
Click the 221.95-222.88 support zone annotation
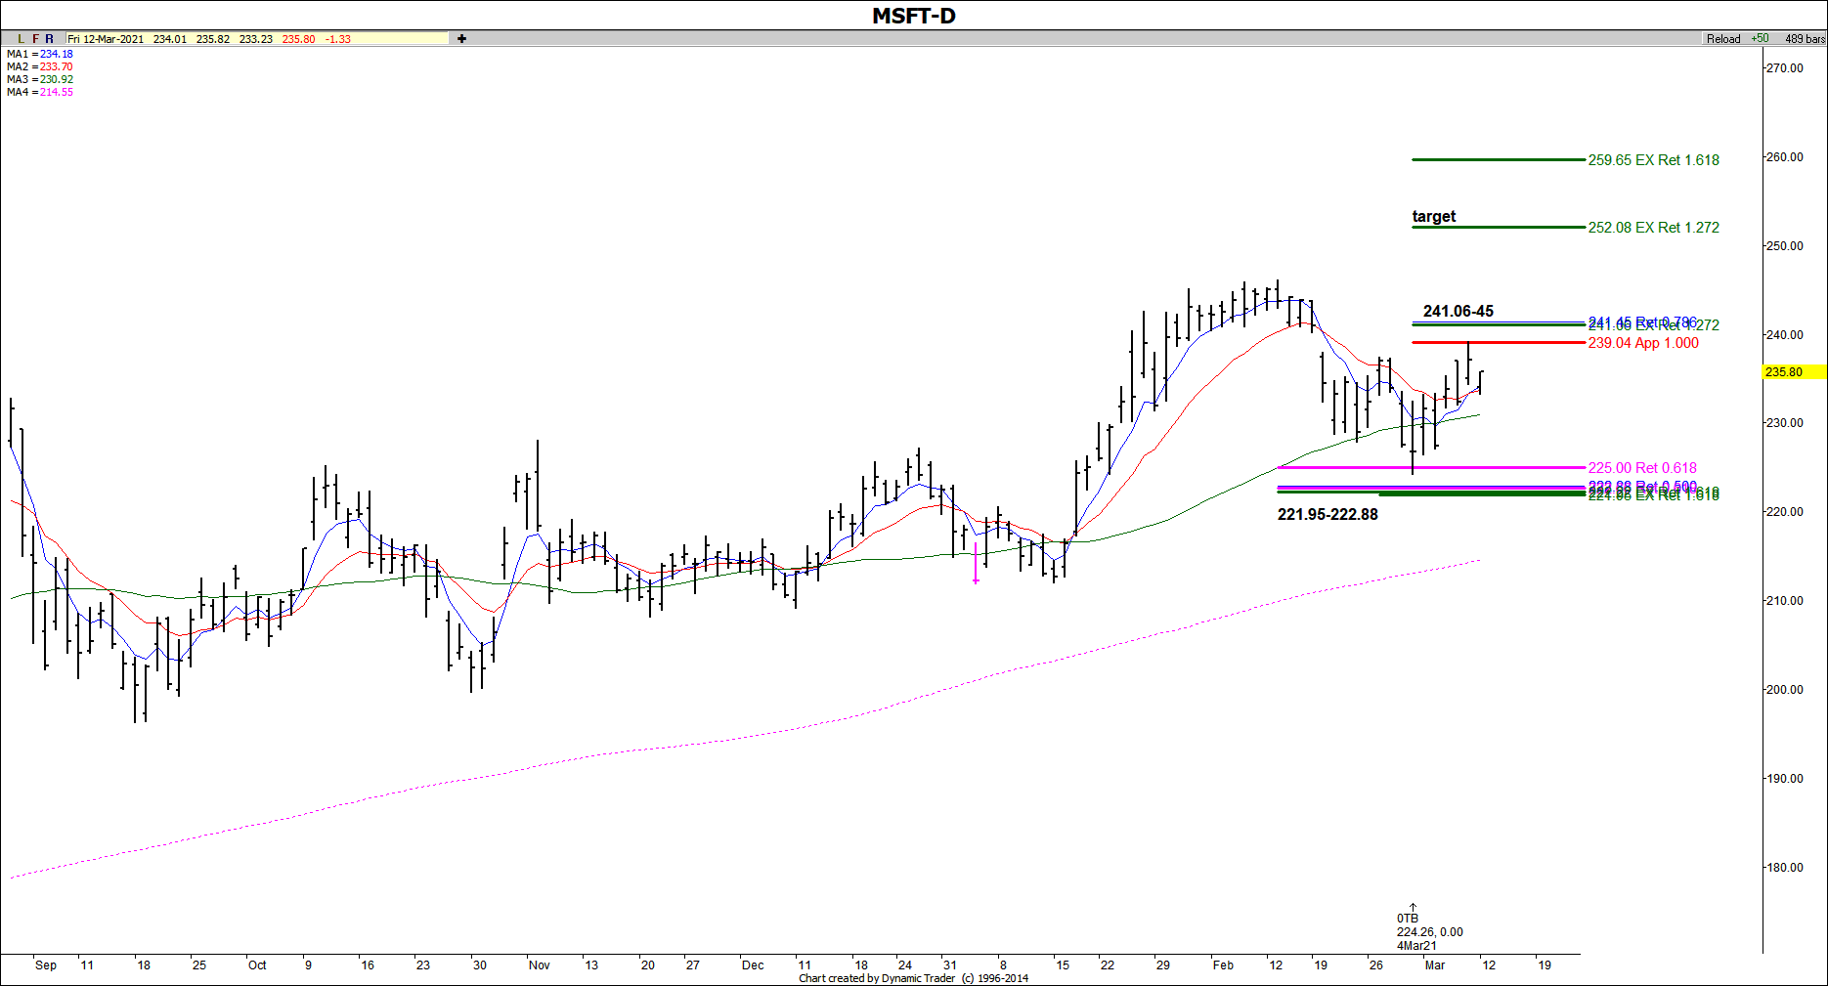1327,515
